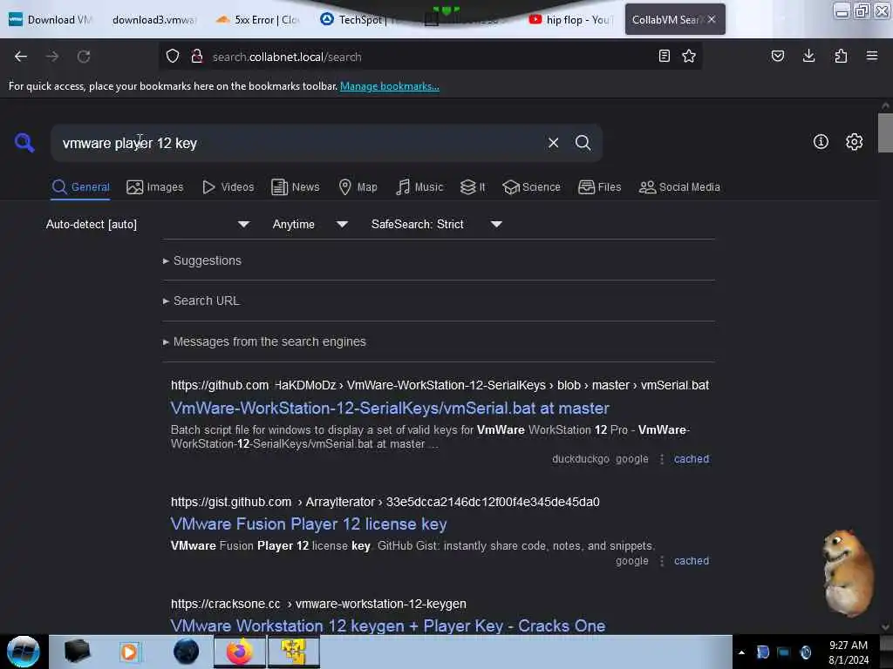Open the Anytime time range dropdown
This screenshot has height=669, width=893.
310,224
